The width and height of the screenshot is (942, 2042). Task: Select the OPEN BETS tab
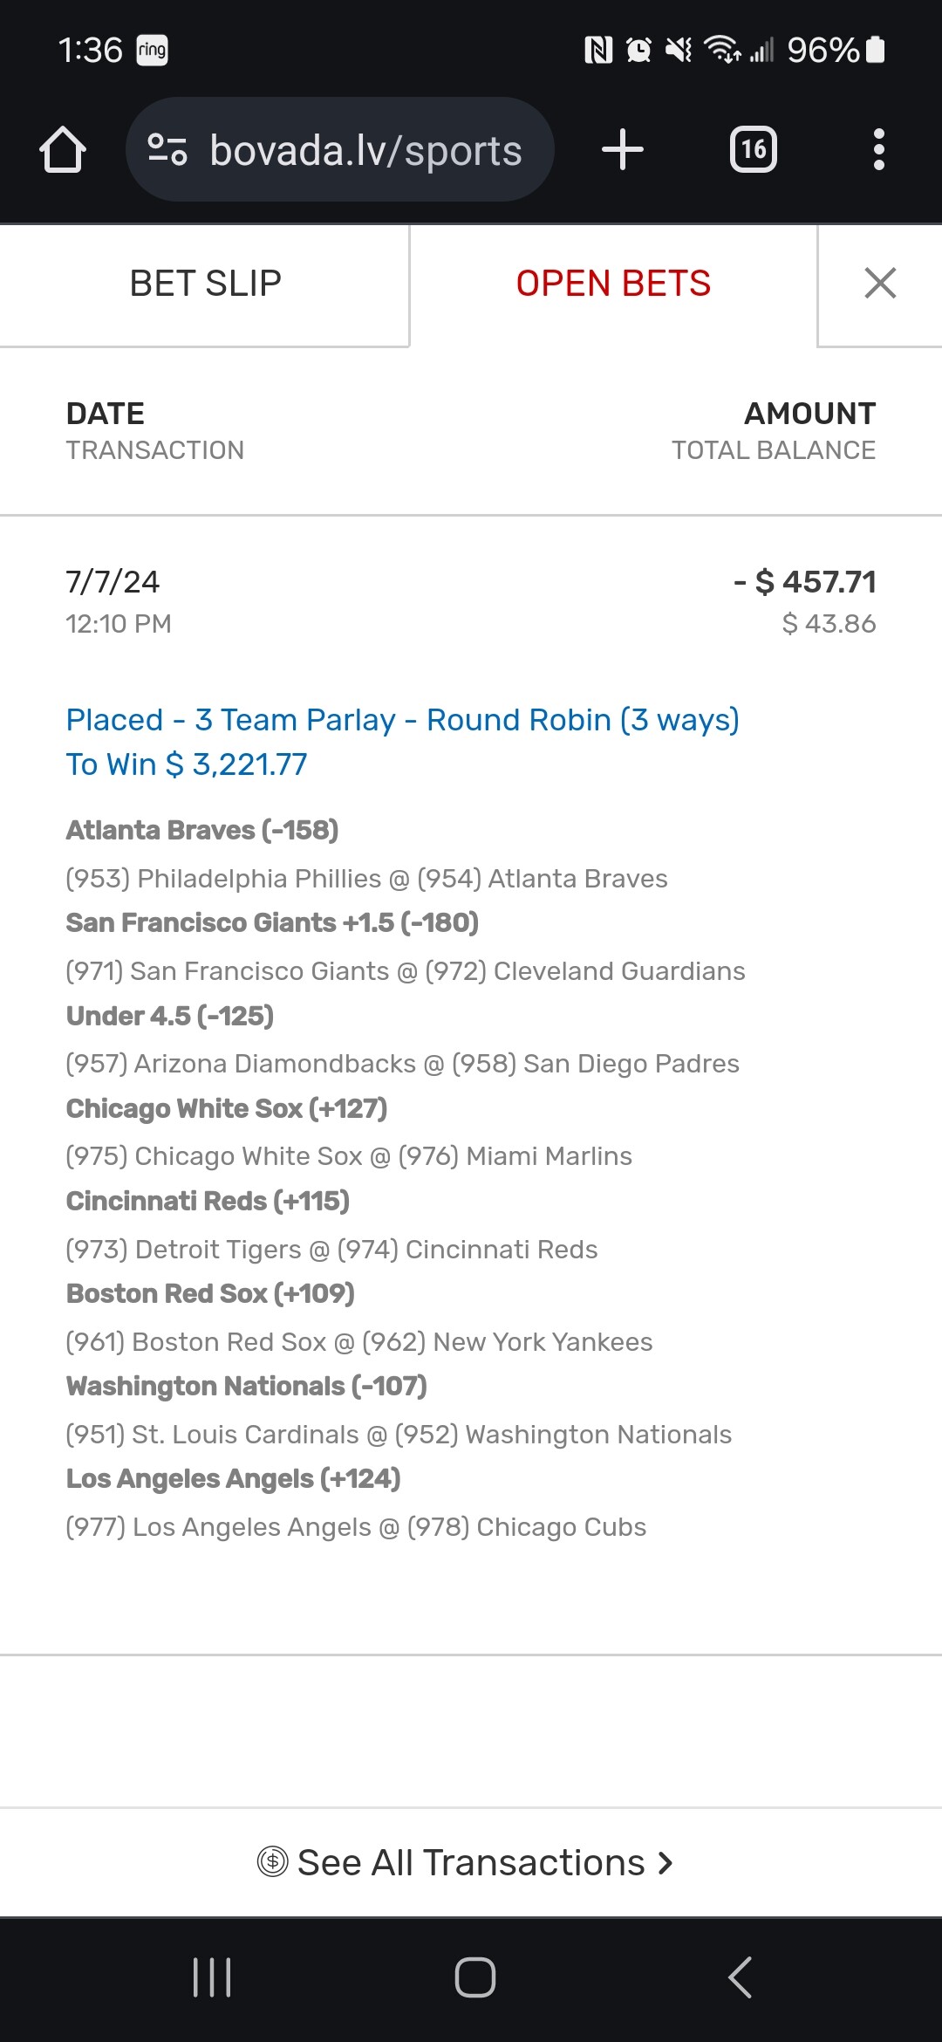pyautogui.click(x=613, y=284)
